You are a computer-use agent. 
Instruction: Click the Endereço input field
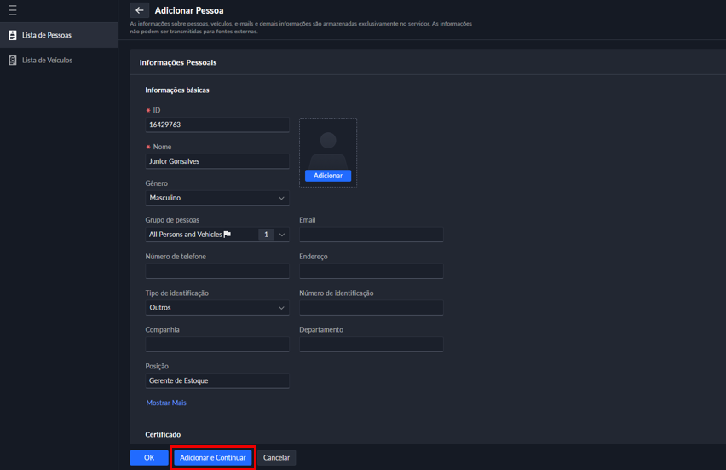click(x=371, y=271)
